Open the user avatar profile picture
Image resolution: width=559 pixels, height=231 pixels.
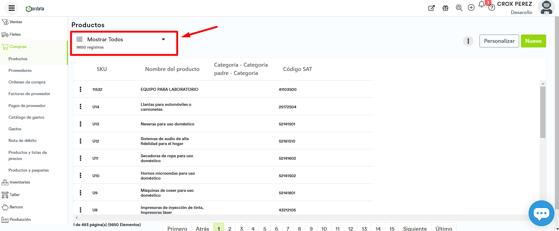[546, 8]
